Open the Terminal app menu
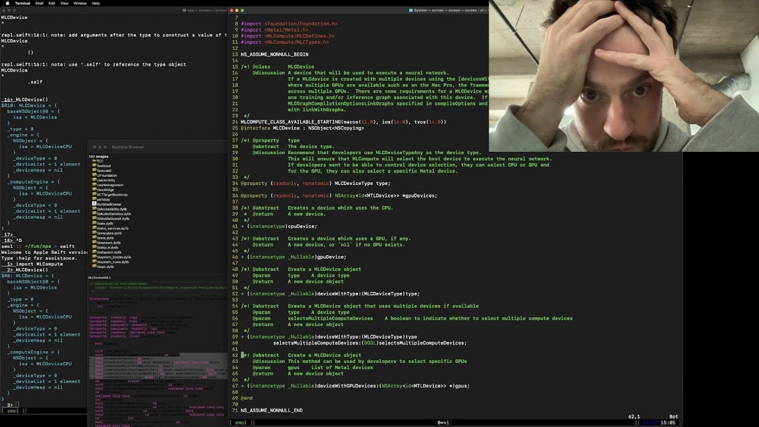 [x=23, y=3]
